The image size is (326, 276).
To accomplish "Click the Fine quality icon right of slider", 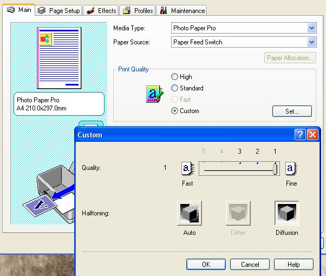I will 291,168.
